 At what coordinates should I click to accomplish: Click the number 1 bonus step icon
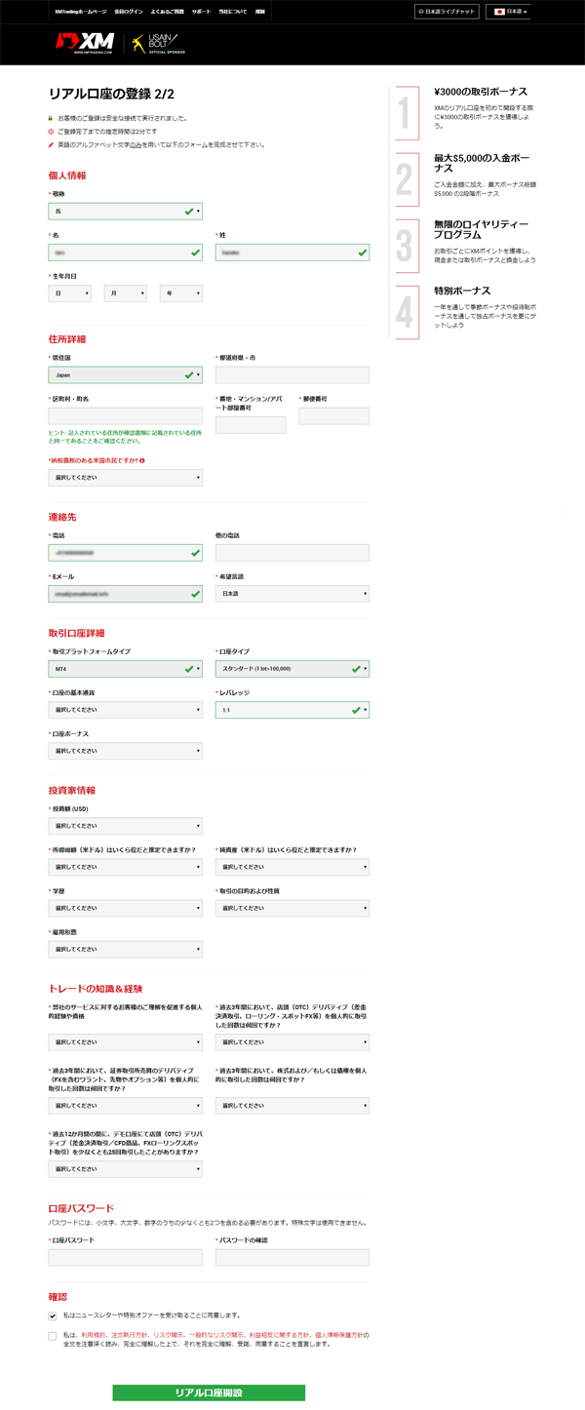(x=405, y=113)
